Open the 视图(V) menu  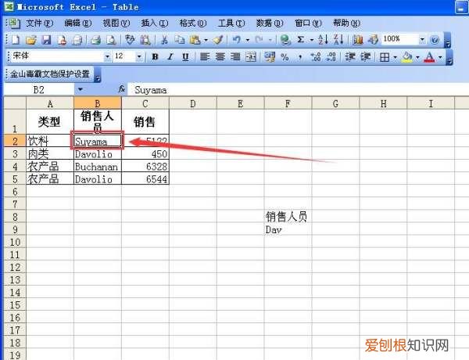click(x=116, y=23)
